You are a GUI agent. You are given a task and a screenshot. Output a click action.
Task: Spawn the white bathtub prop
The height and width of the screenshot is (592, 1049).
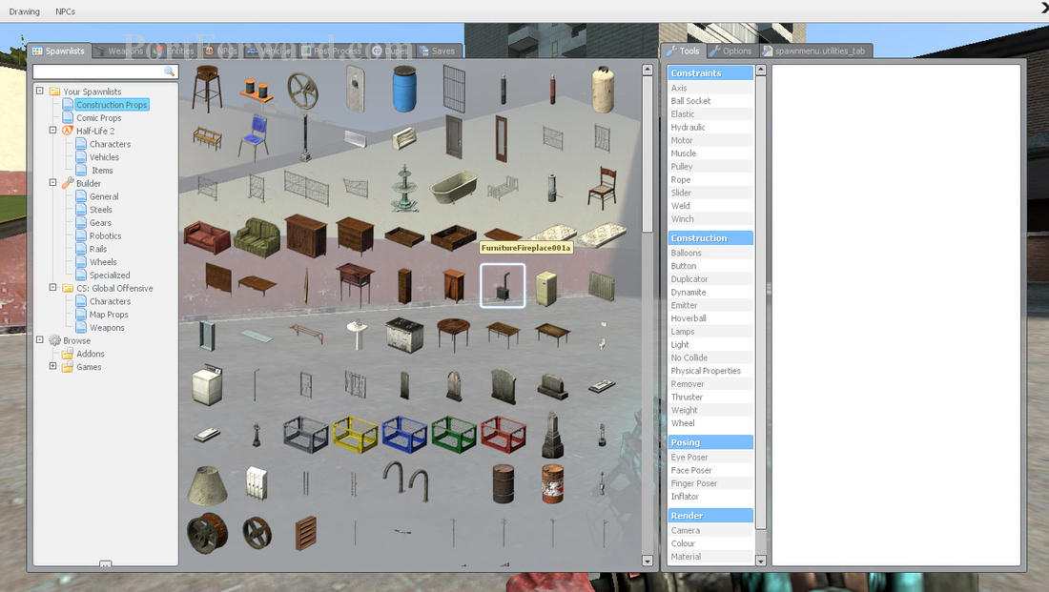click(x=454, y=188)
